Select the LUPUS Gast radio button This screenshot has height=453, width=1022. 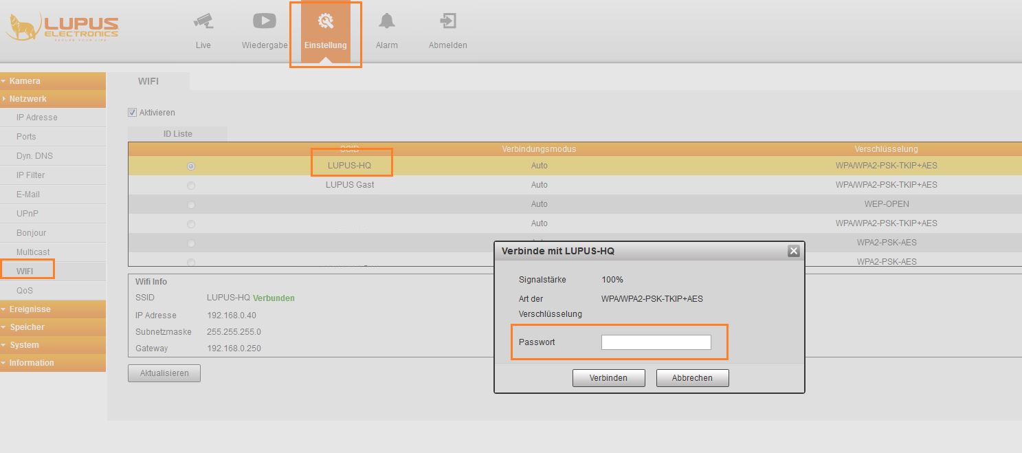click(191, 186)
